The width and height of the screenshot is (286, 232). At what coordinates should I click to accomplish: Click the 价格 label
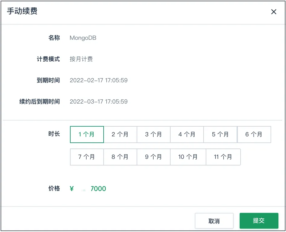54,188
